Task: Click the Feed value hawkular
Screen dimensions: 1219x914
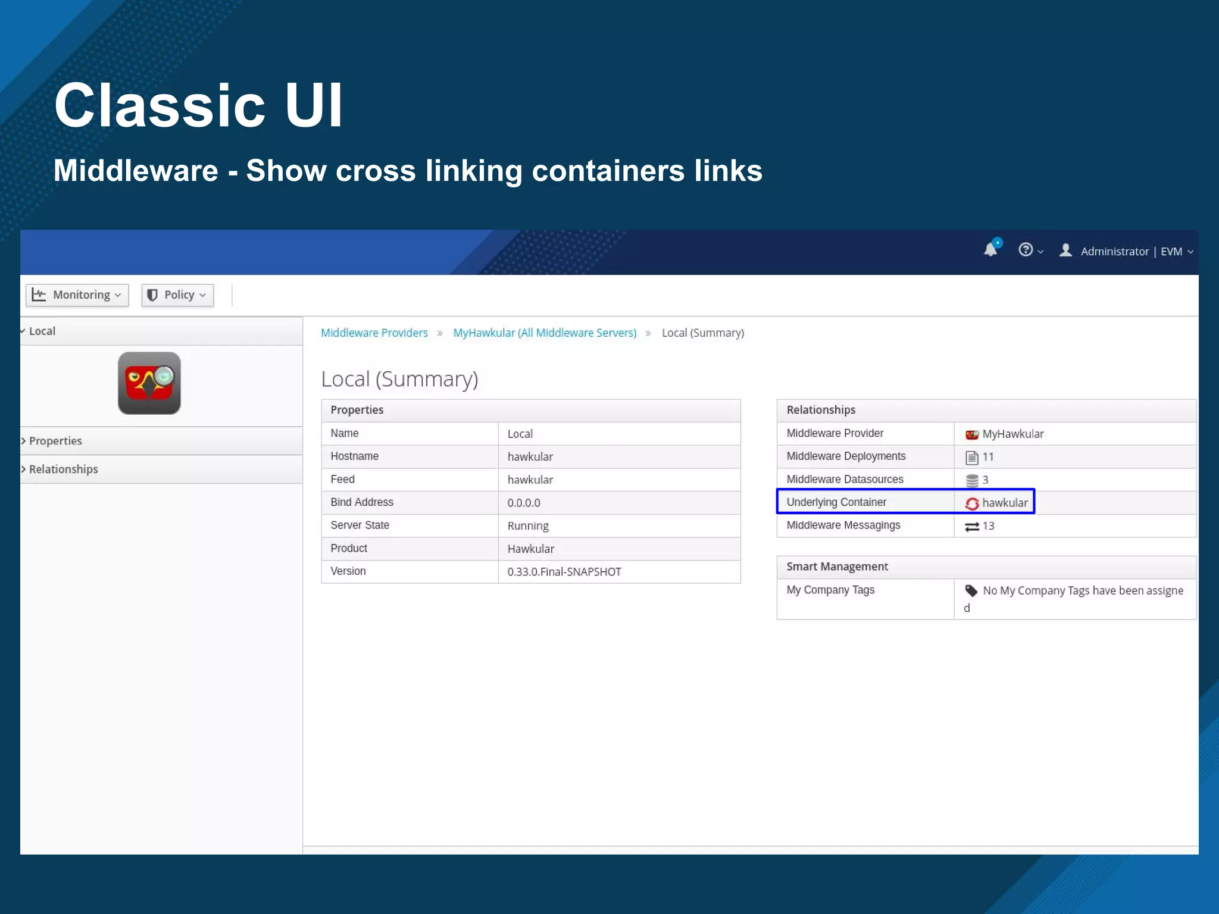Action: 530,480
